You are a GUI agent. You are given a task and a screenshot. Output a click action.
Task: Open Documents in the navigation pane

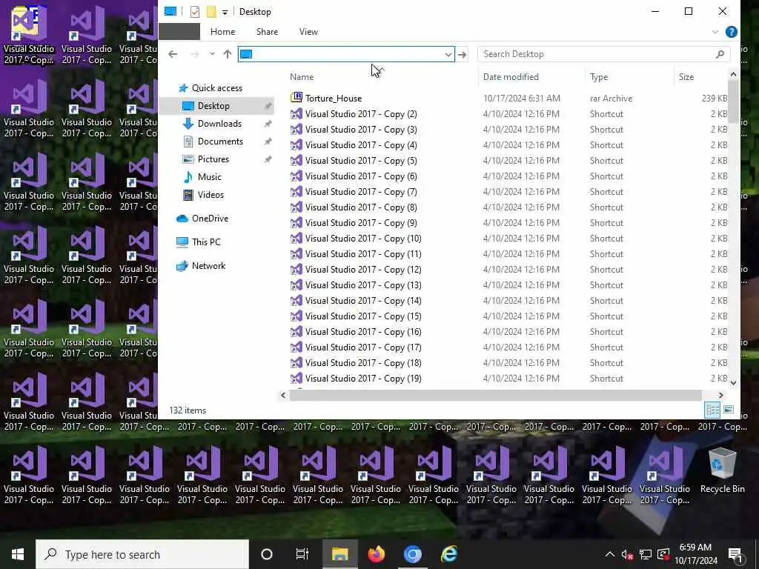220,142
